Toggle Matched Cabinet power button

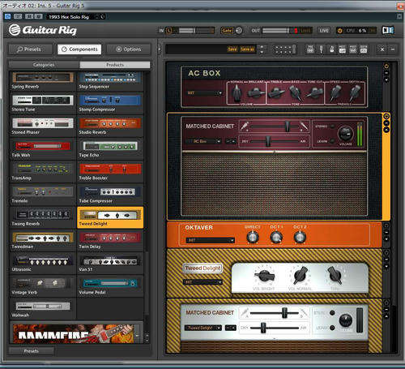386,117
